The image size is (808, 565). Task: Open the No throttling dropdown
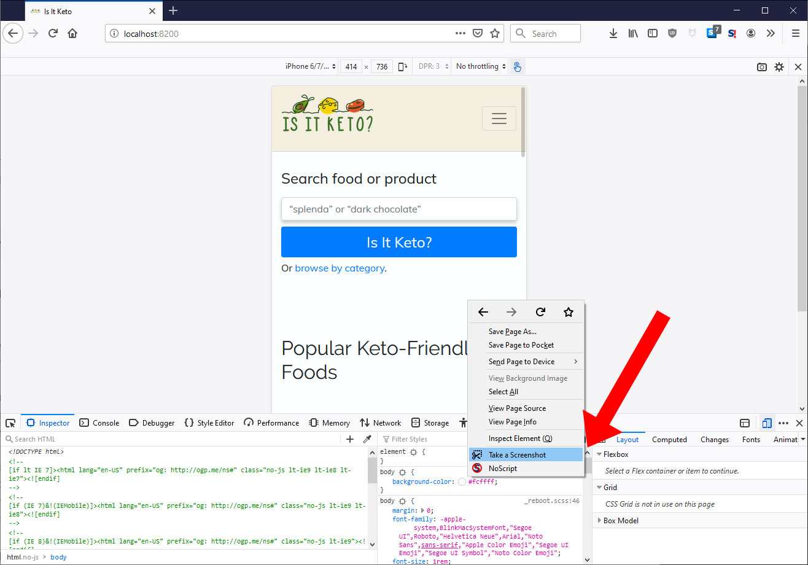(481, 66)
